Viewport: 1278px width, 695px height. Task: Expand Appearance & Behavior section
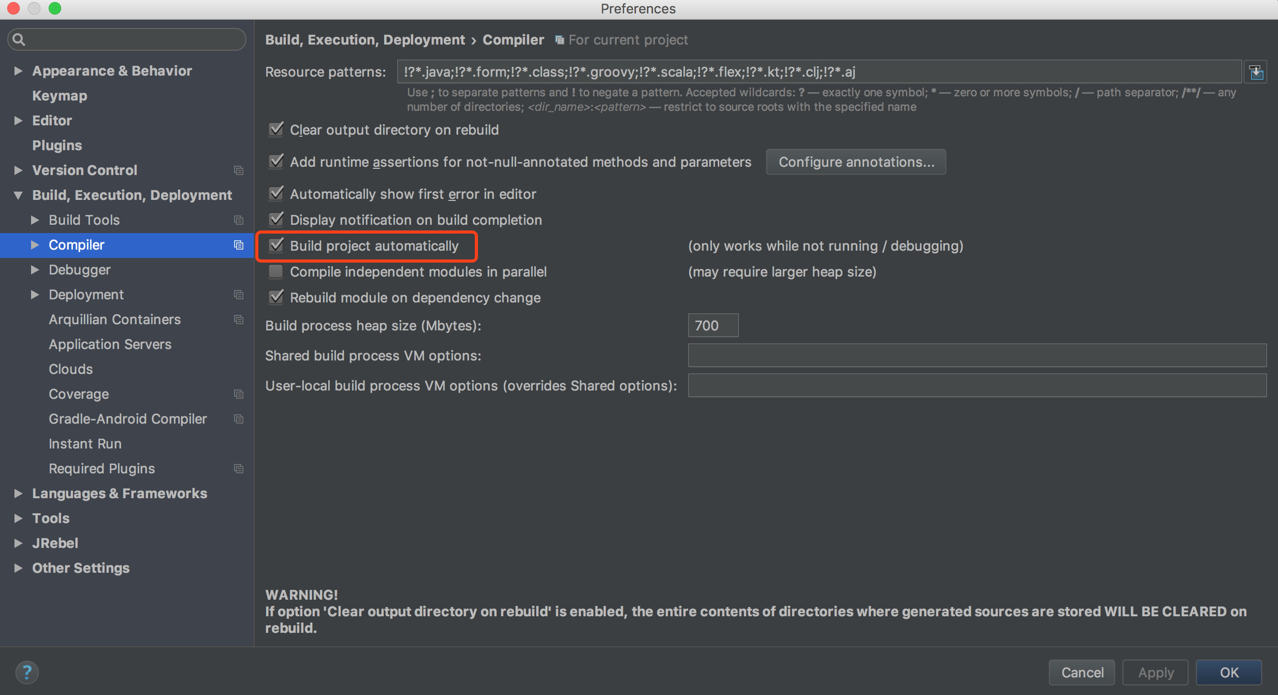click(x=18, y=70)
